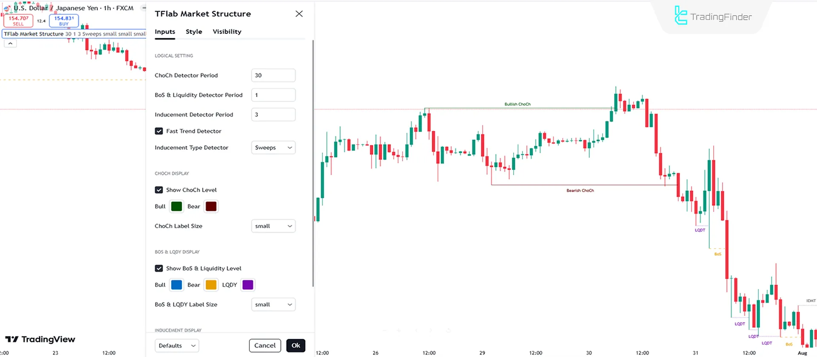
Task: Open the Inducement Type Detector dropdown
Action: pos(273,147)
